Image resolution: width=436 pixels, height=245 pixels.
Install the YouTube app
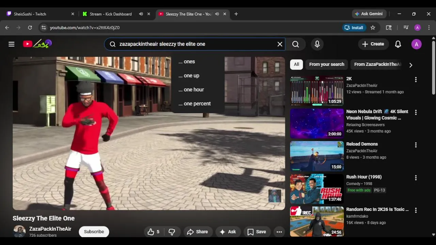coord(354,28)
